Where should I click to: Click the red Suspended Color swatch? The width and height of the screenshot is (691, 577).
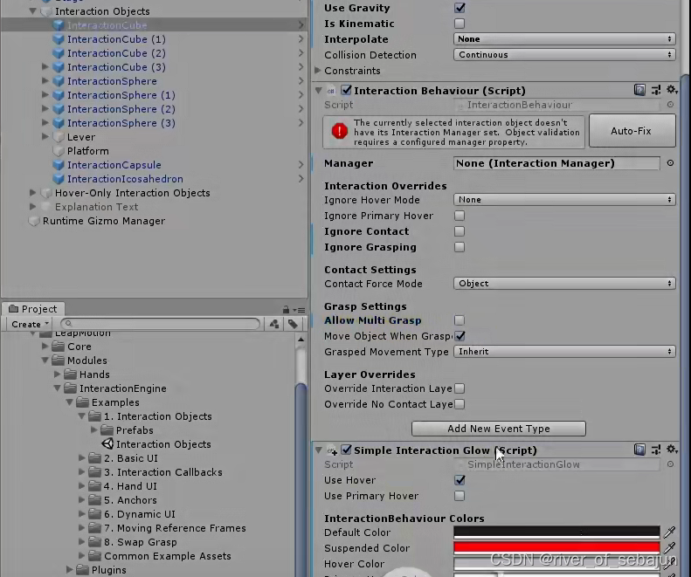pos(556,548)
